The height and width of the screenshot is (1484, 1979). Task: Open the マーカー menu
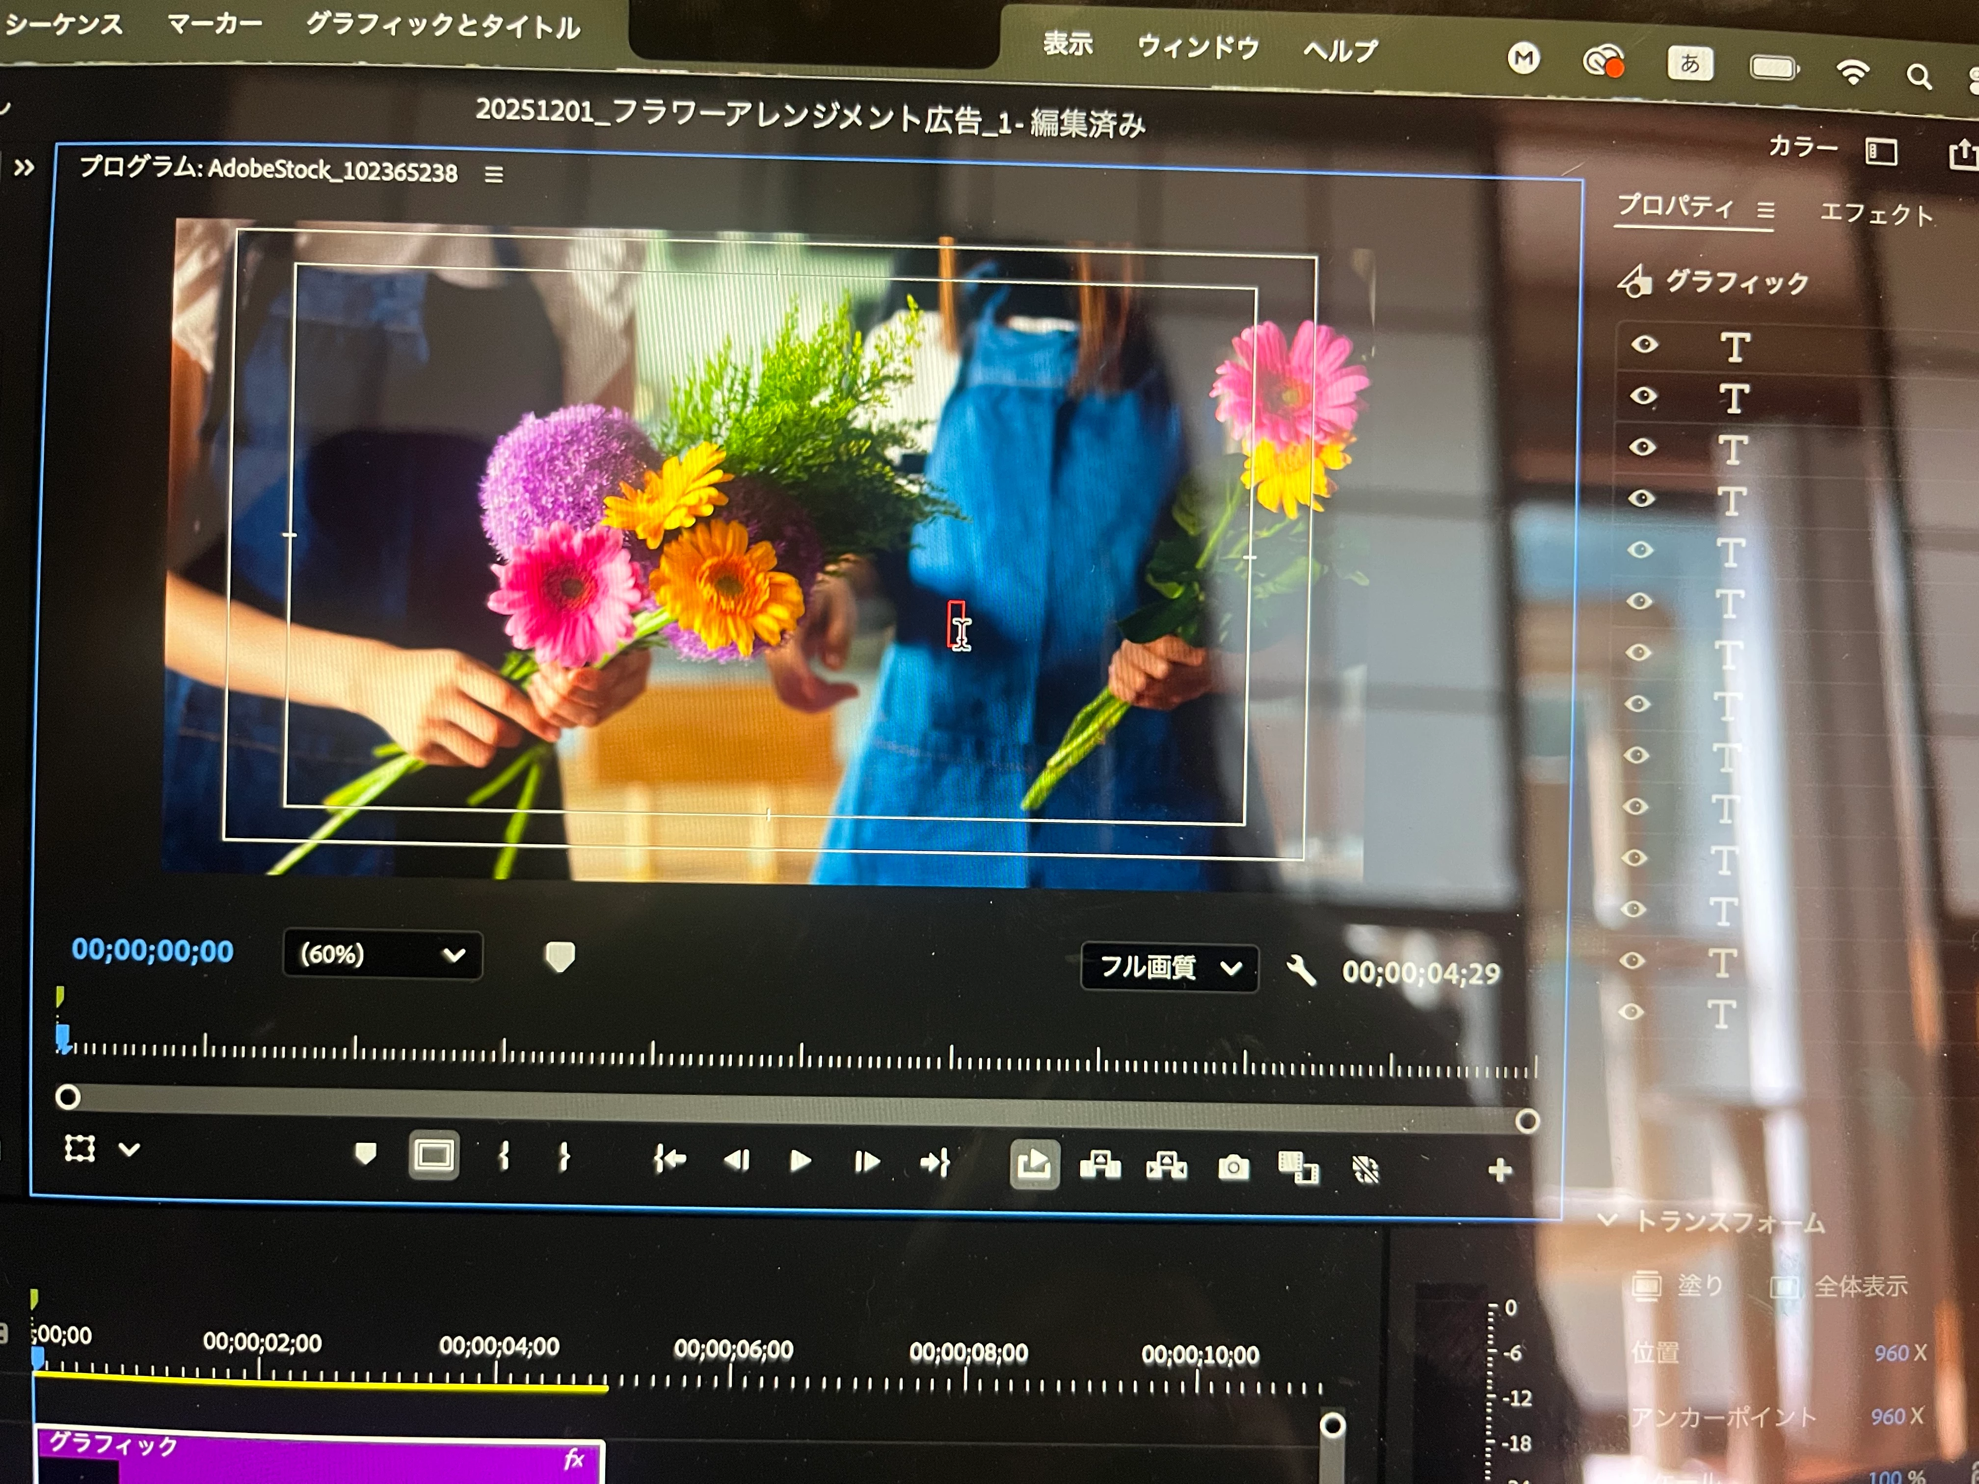point(214,23)
